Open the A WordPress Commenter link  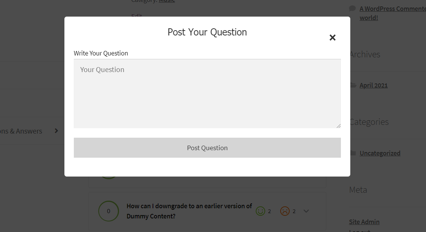tap(392, 8)
